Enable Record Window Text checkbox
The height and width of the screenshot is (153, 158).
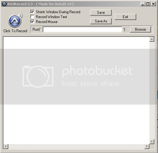pyautogui.click(x=32, y=17)
